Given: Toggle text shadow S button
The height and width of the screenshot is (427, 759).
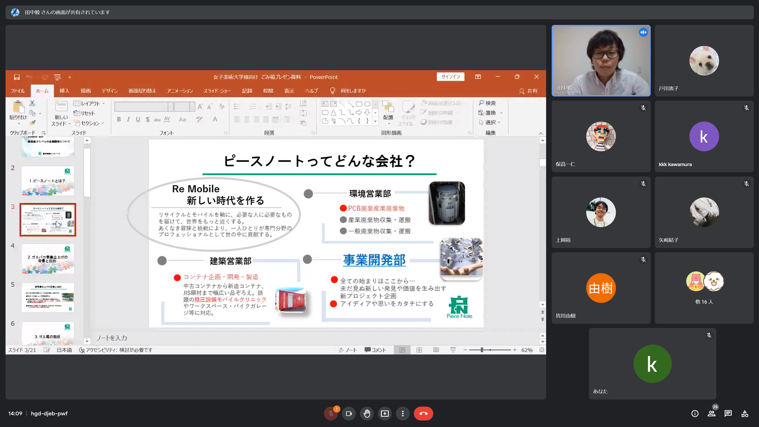Looking at the screenshot, I should (148, 120).
